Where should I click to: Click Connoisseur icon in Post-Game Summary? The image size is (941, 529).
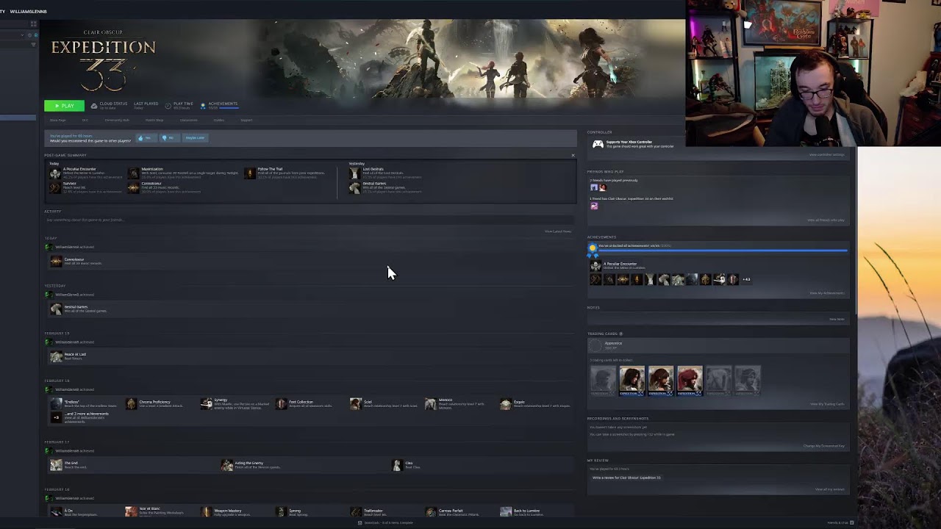(x=133, y=187)
